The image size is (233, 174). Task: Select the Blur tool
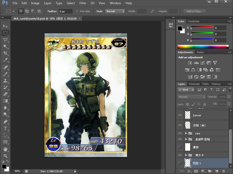point(5,107)
